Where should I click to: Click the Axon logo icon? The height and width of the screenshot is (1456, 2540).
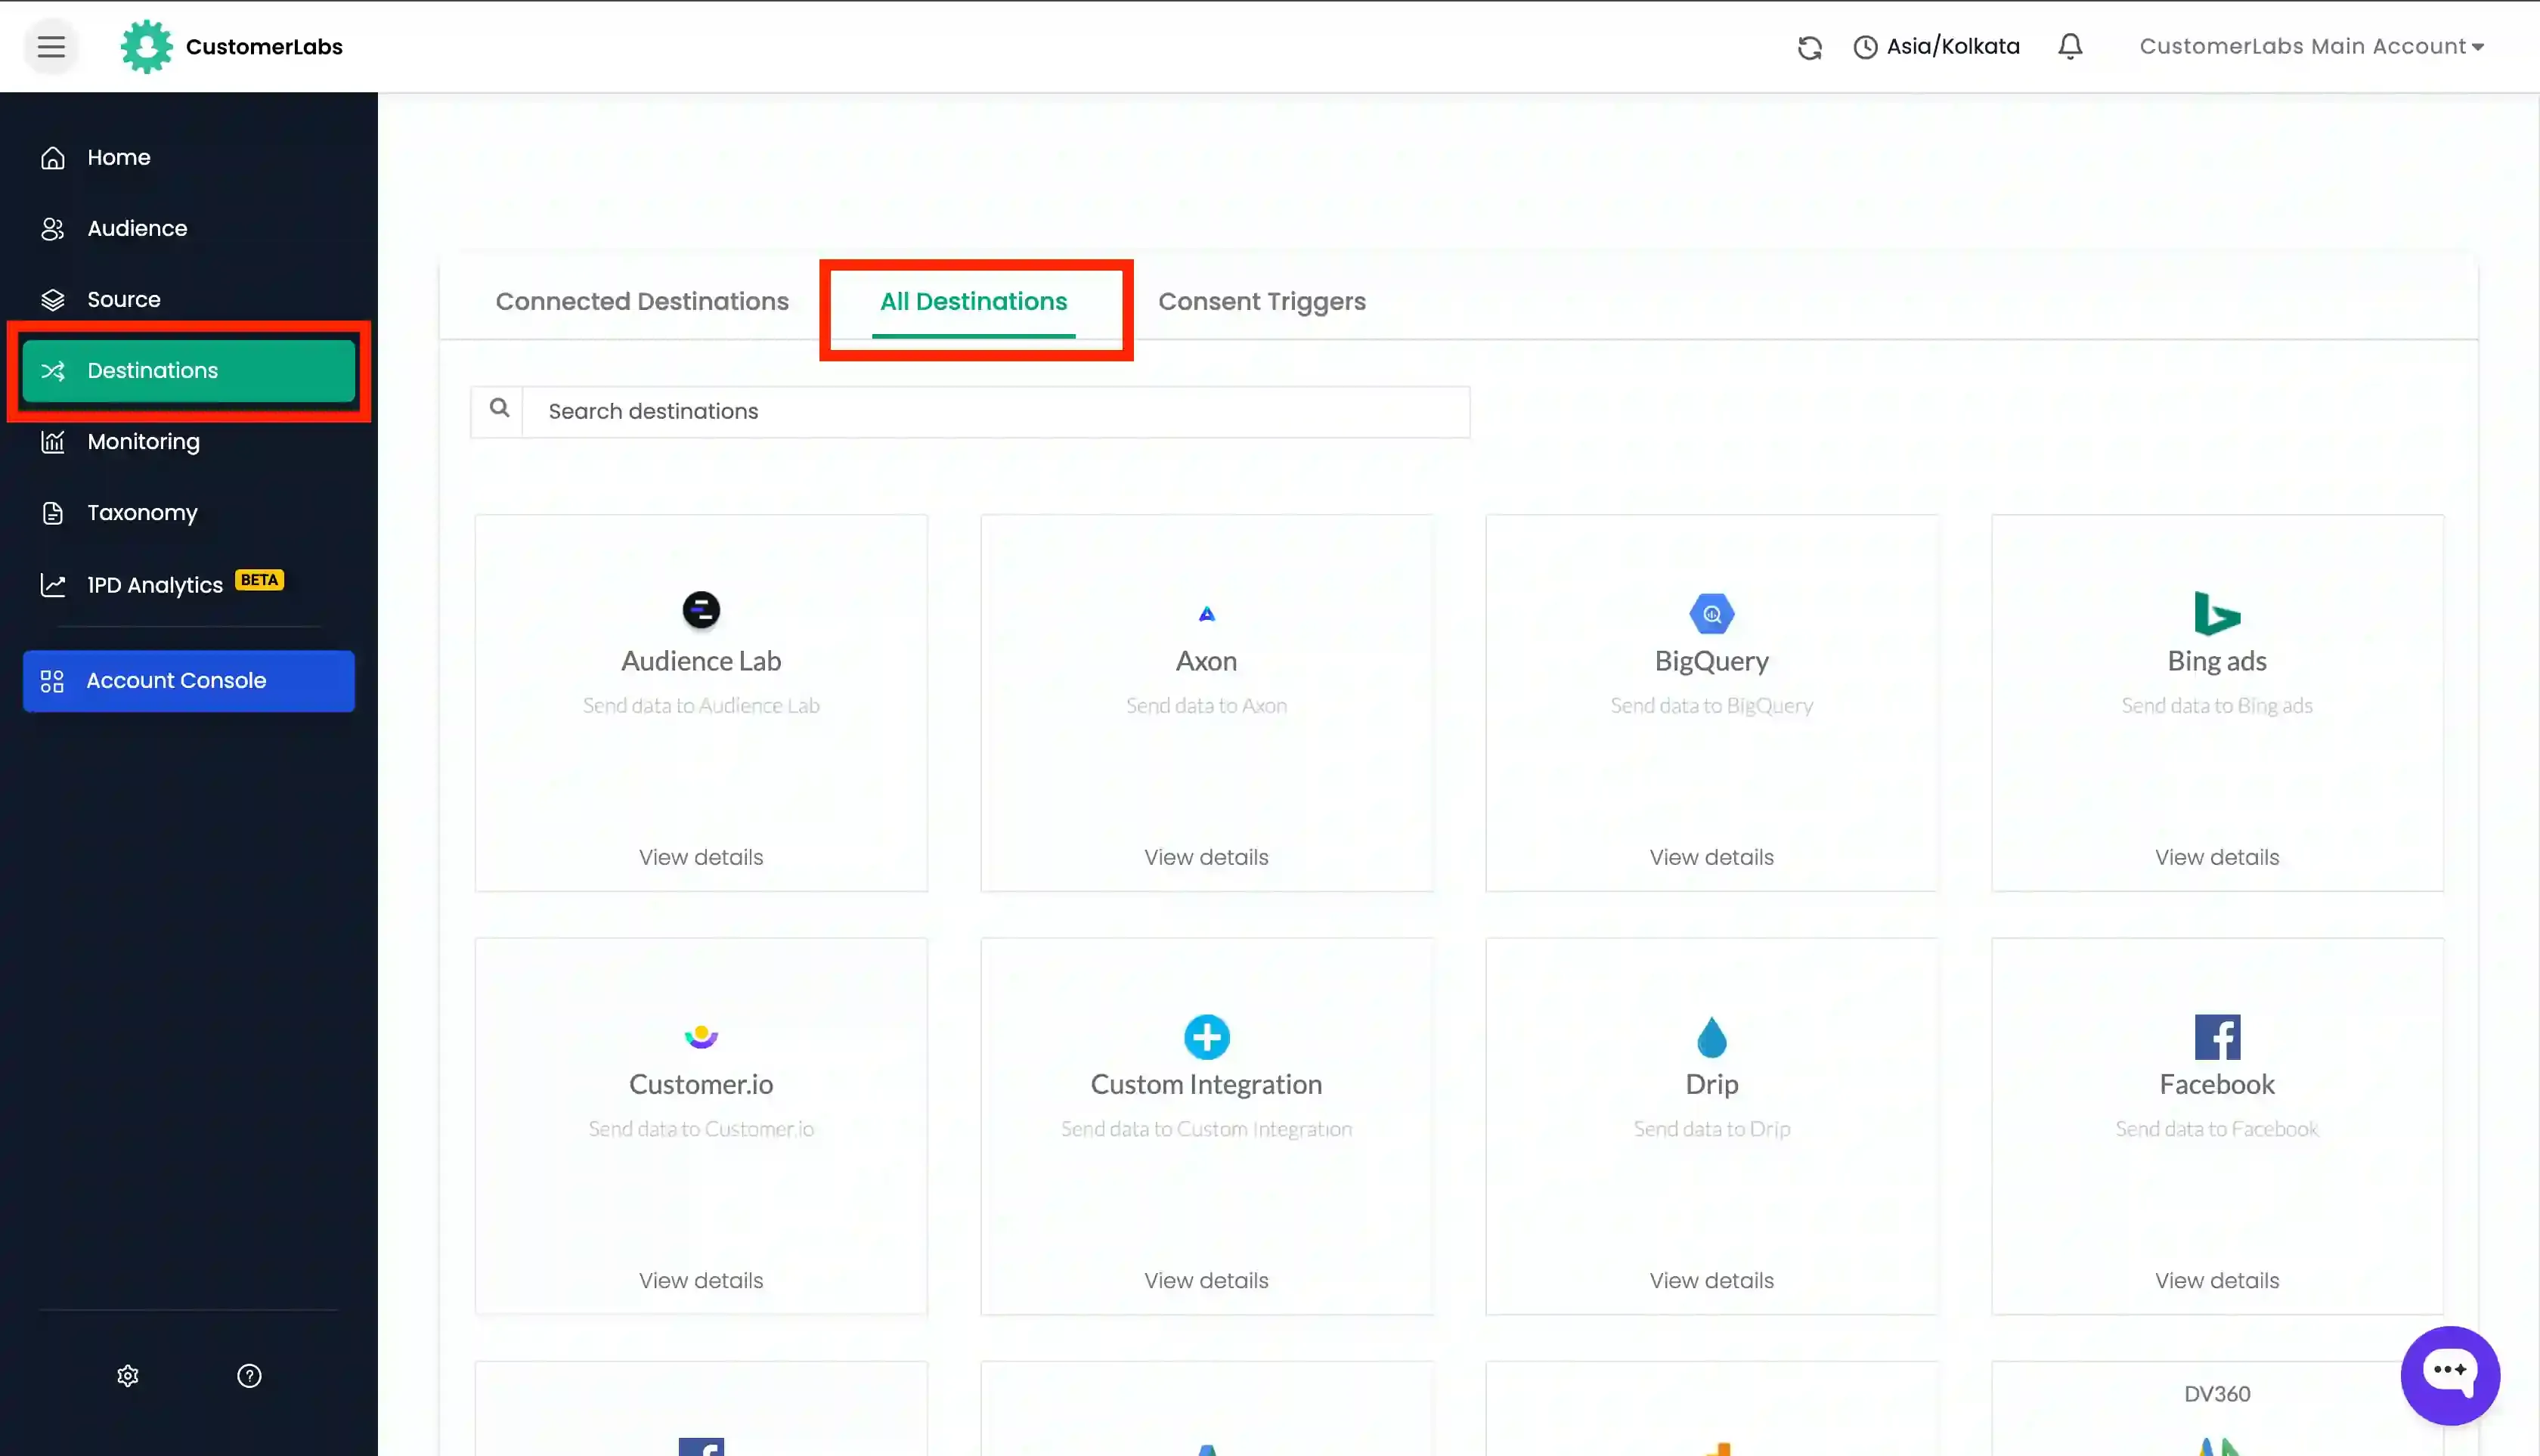click(1207, 614)
